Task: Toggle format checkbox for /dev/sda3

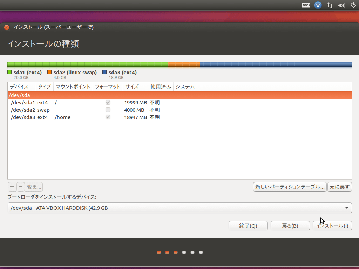Action: 108,117
